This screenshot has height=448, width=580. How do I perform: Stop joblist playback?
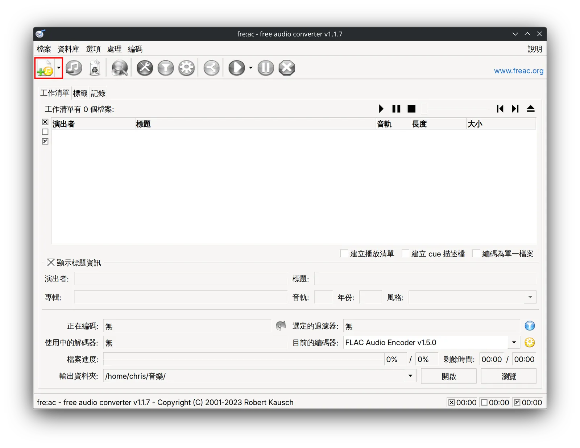pyautogui.click(x=411, y=109)
